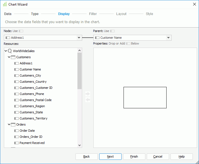Image resolution: width=199 pixels, height=164 pixels.
Task: Click the Payment Received field icon
Action: click(x=16, y=143)
